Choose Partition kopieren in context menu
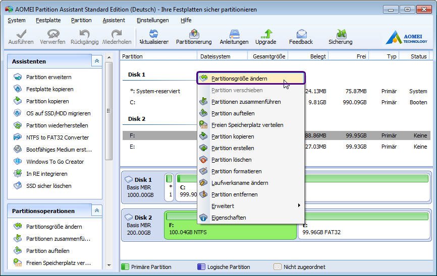Viewport: 437px width, 276px height. coord(251,136)
